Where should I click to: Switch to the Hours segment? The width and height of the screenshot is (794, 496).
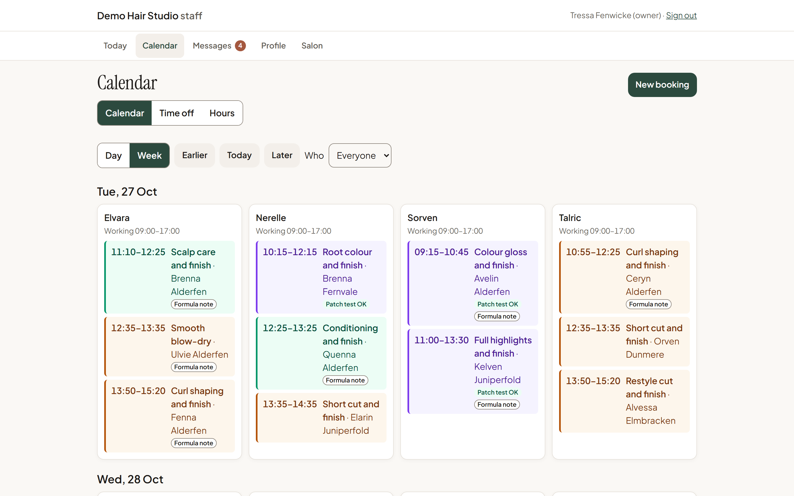(222, 113)
